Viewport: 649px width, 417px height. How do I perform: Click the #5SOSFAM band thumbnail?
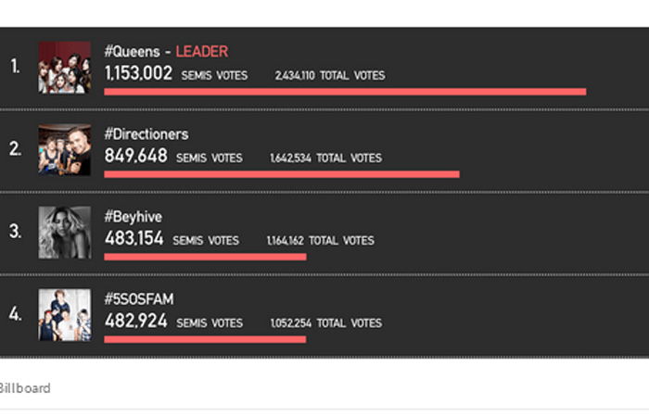click(64, 314)
